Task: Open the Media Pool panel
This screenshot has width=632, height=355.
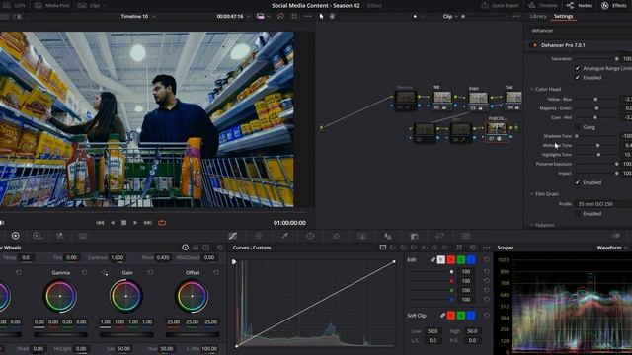Action: click(51, 5)
